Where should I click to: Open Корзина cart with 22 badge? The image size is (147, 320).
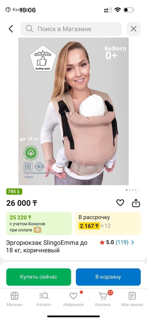103,299
